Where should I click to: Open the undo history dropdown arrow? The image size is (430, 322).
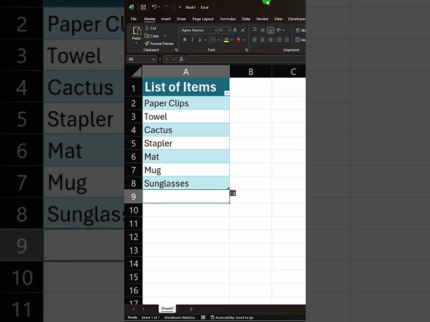(x=159, y=7)
